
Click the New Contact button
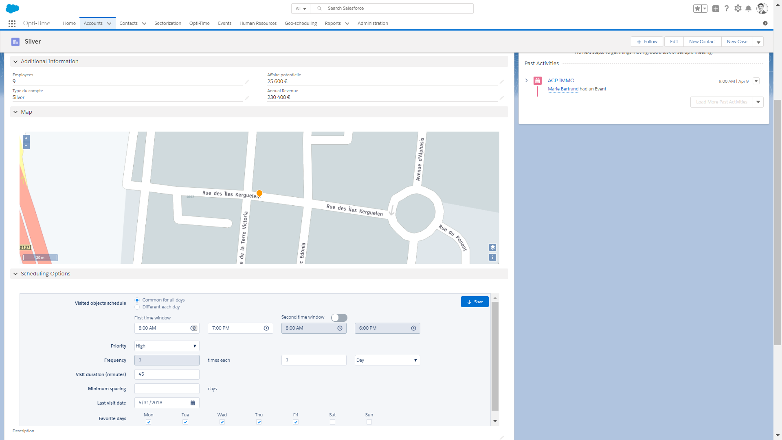coord(702,42)
